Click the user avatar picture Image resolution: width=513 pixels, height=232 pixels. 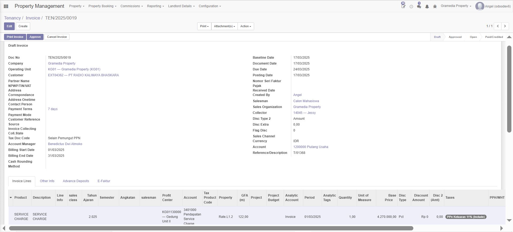[x=480, y=6]
